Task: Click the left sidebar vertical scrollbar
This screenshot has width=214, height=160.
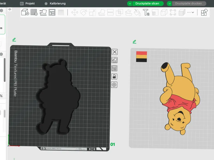Action: point(5,70)
